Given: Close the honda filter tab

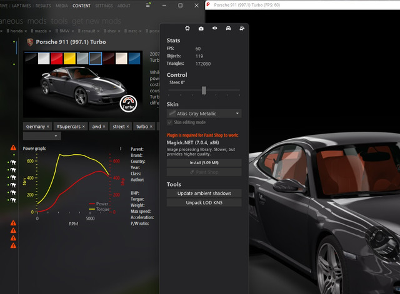Looking at the screenshot, I should [x=26, y=31].
